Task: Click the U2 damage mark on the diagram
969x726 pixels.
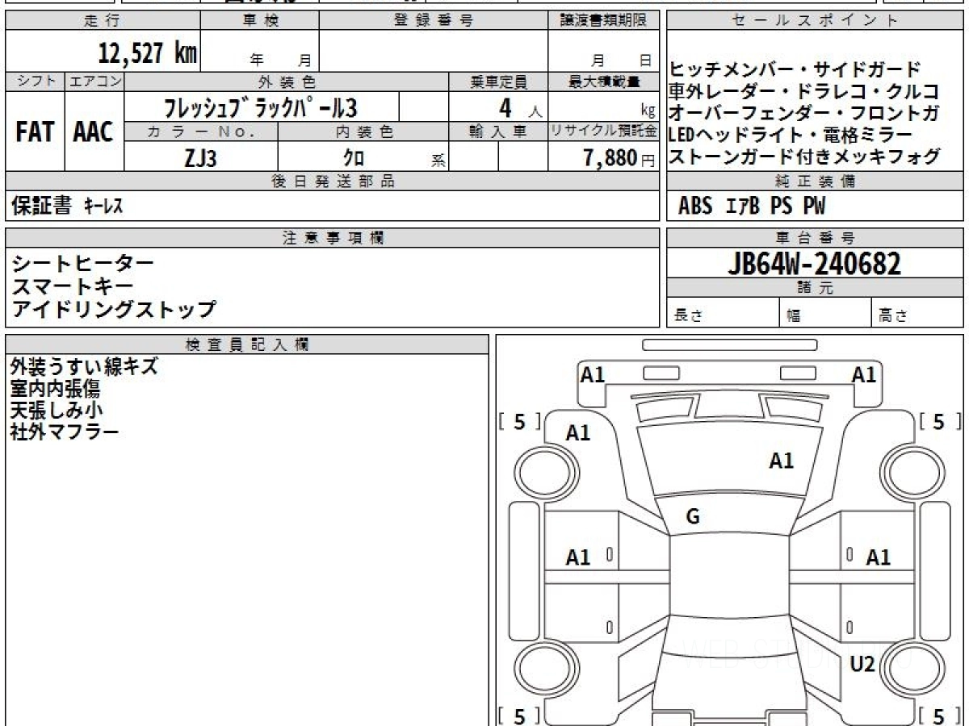Action: 862,665
